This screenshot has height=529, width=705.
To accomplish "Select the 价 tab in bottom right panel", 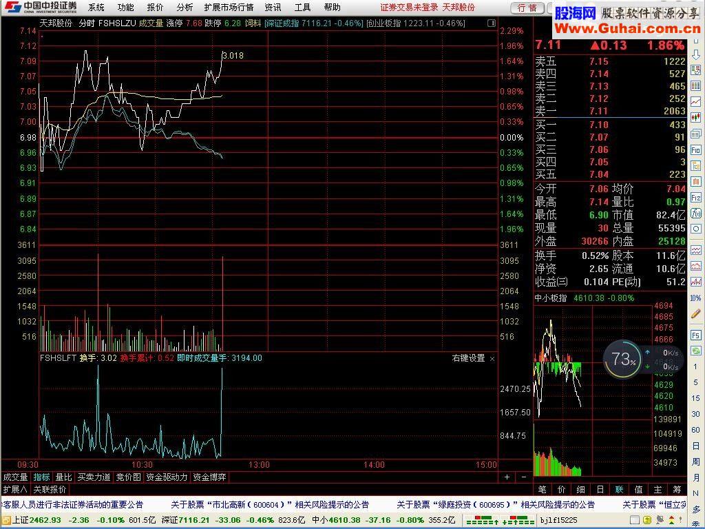I will [x=562, y=490].
